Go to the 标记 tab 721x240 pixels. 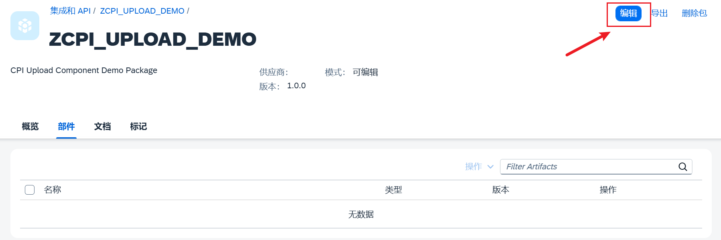tap(138, 127)
